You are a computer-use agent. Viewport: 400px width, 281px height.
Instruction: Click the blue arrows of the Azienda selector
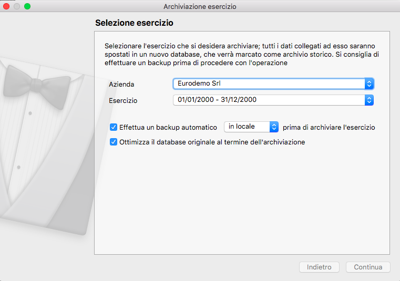[369, 84]
